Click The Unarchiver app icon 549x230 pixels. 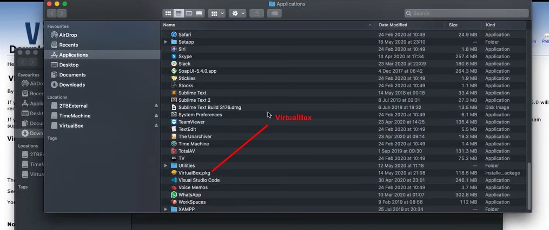click(x=174, y=137)
